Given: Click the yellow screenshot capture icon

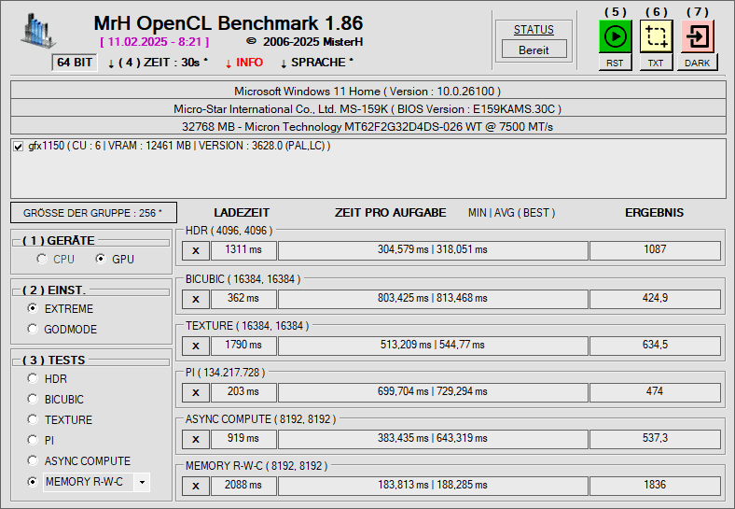Looking at the screenshot, I should [x=657, y=36].
